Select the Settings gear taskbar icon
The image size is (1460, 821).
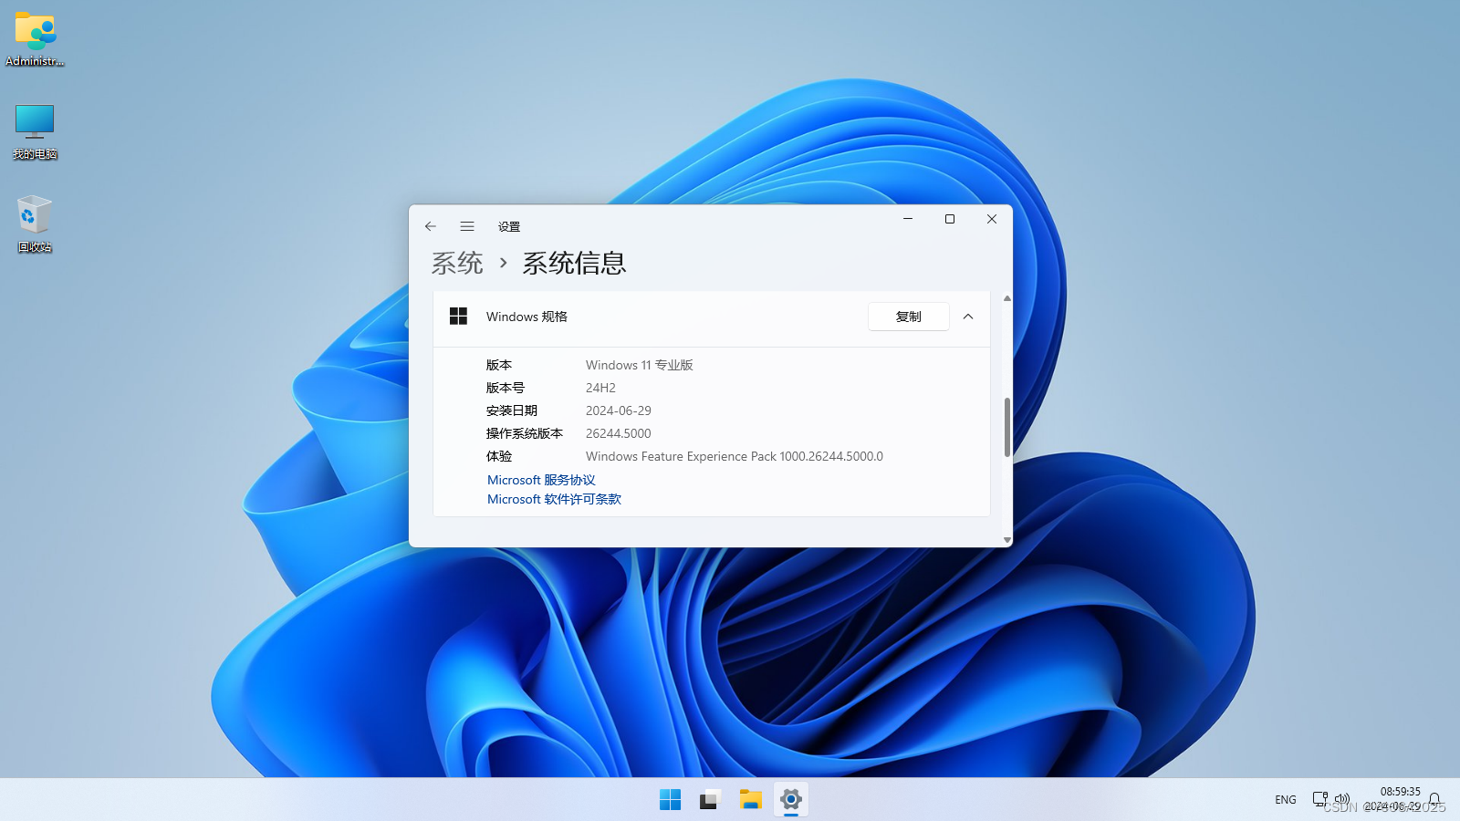tap(790, 800)
